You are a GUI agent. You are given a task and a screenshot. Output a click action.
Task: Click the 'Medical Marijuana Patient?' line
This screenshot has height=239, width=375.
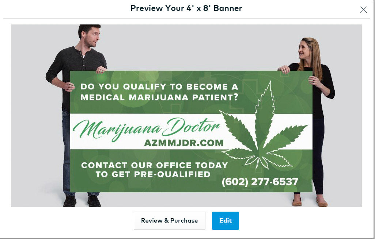pyautogui.click(x=159, y=97)
